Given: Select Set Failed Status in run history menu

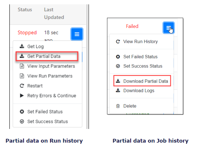Looking at the screenshot, I should [45, 111].
